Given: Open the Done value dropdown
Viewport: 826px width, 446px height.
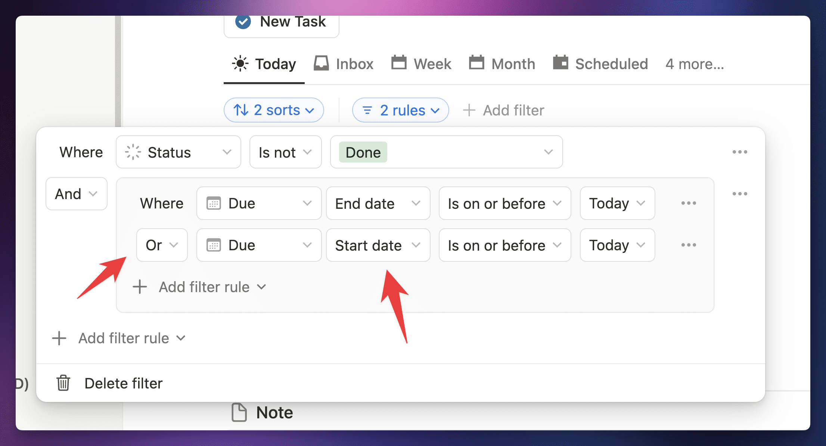Looking at the screenshot, I should tap(447, 152).
